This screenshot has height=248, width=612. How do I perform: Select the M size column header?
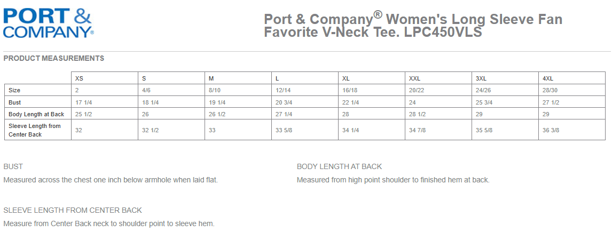pyautogui.click(x=211, y=78)
